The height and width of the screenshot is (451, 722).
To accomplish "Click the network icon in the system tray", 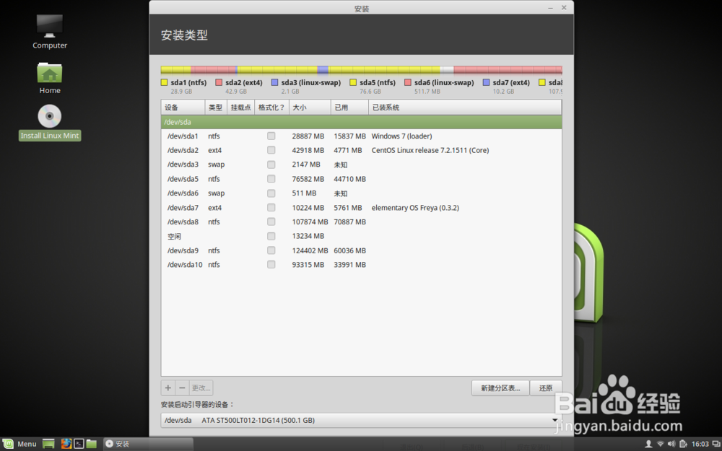I will [660, 444].
